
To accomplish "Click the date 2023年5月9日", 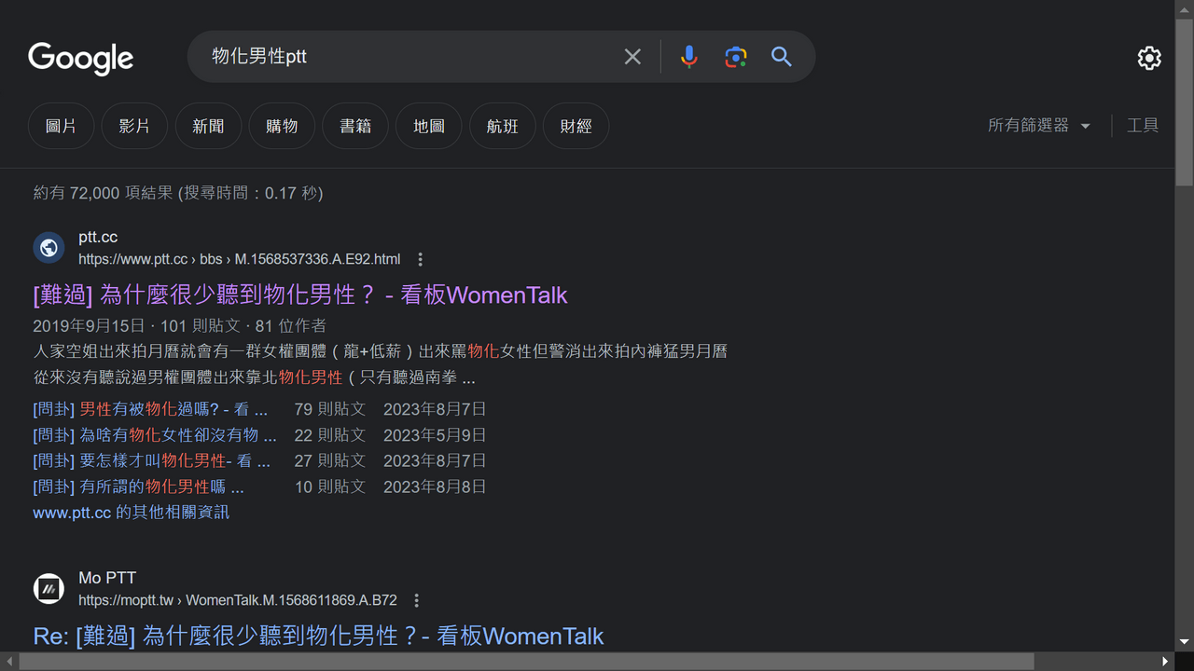I will [x=435, y=435].
